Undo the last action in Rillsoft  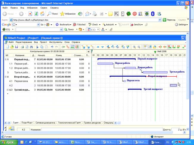(52, 47)
